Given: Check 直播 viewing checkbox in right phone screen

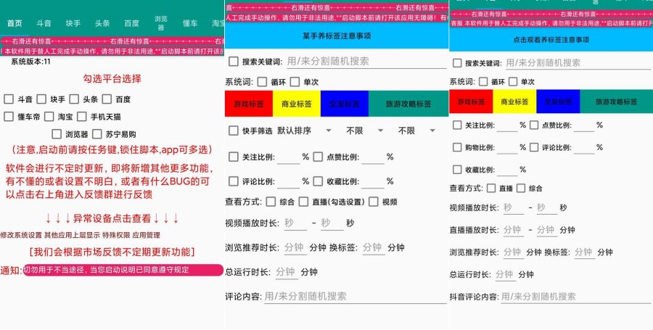Looking at the screenshot, I should coord(491,188).
